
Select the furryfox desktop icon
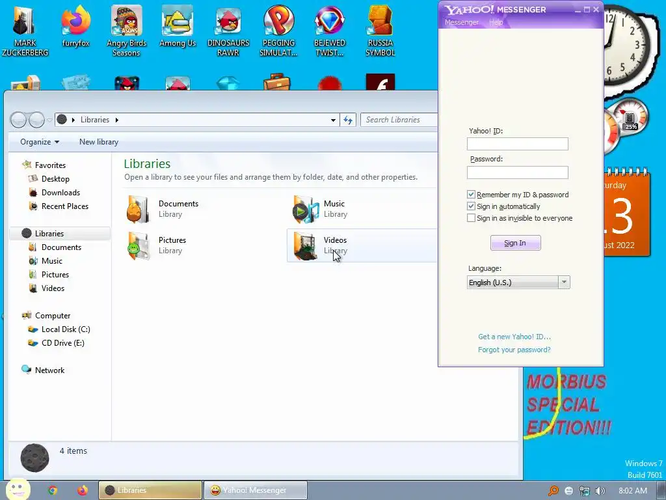[75, 26]
